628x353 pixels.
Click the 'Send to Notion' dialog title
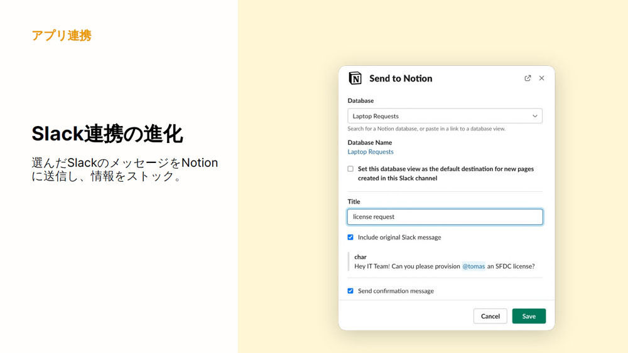coord(401,78)
